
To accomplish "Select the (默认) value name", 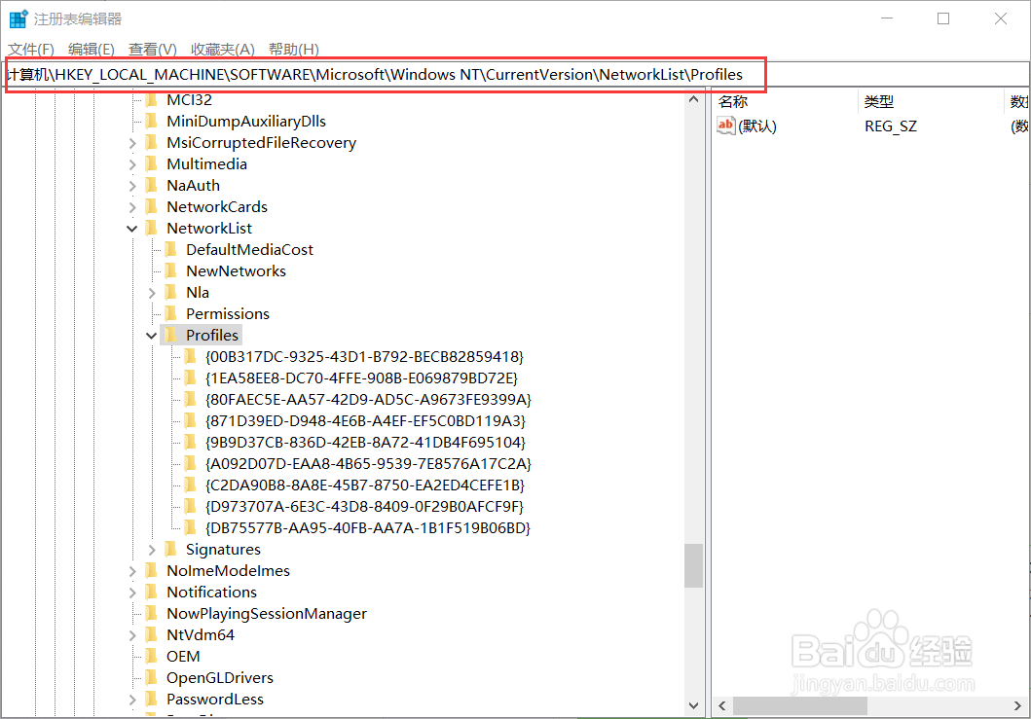I will [757, 126].
